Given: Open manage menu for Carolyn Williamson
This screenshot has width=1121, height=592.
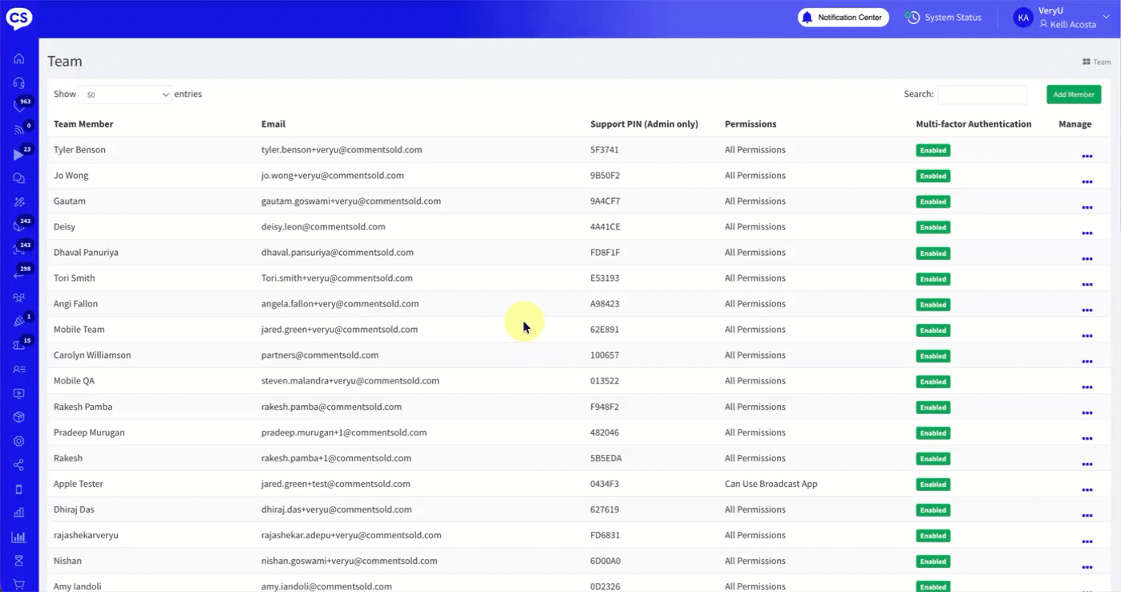Looking at the screenshot, I should tap(1087, 362).
